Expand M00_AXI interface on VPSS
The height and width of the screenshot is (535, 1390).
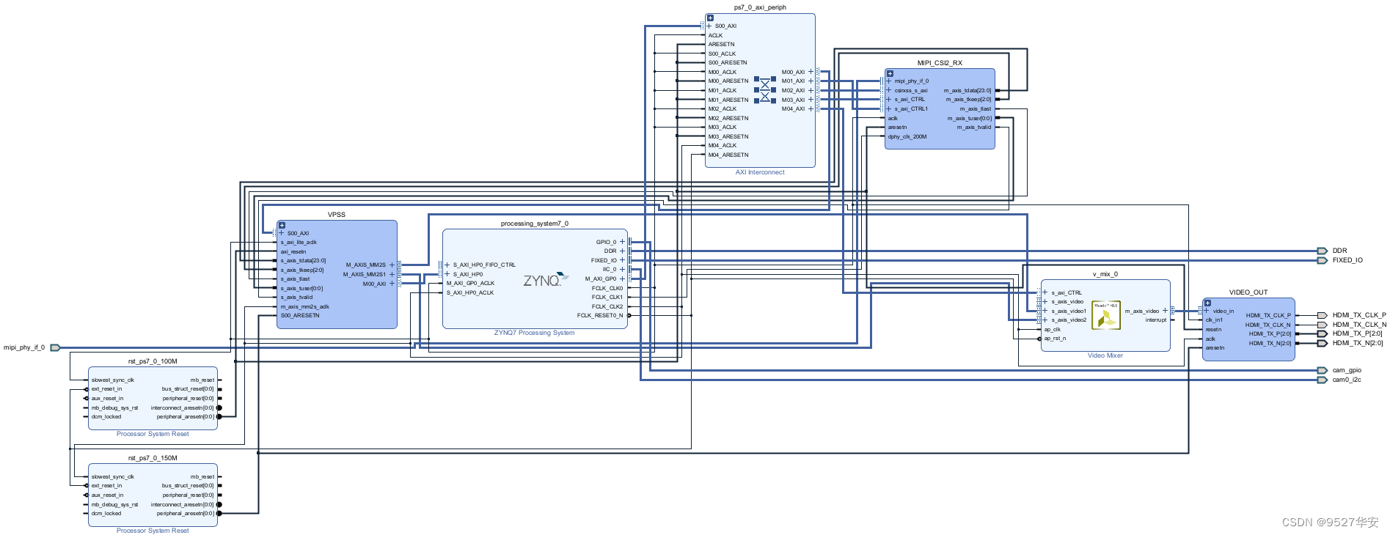392,284
